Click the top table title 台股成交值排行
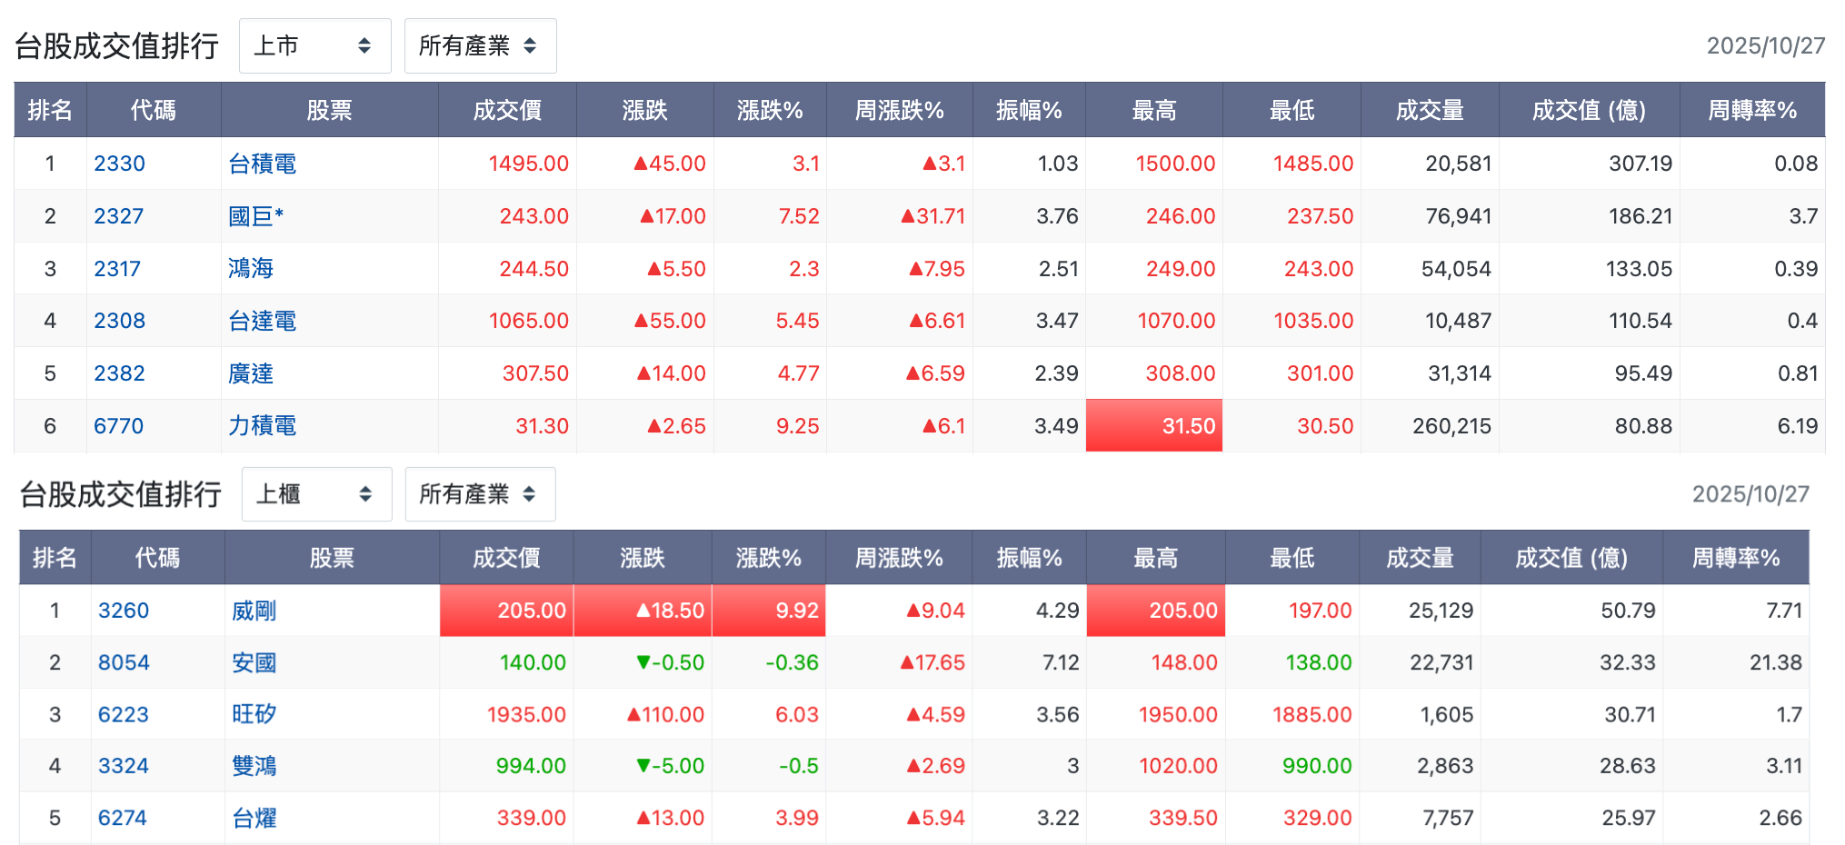Viewport: 1845px width, 845px height. pyautogui.click(x=117, y=45)
